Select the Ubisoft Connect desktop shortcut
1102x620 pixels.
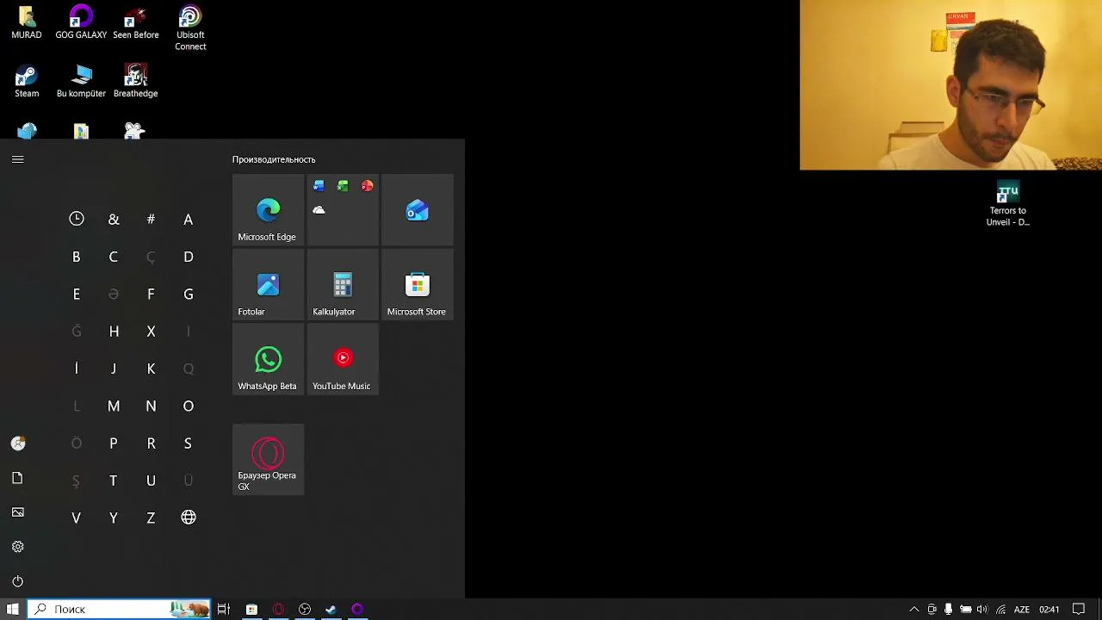[x=190, y=28]
